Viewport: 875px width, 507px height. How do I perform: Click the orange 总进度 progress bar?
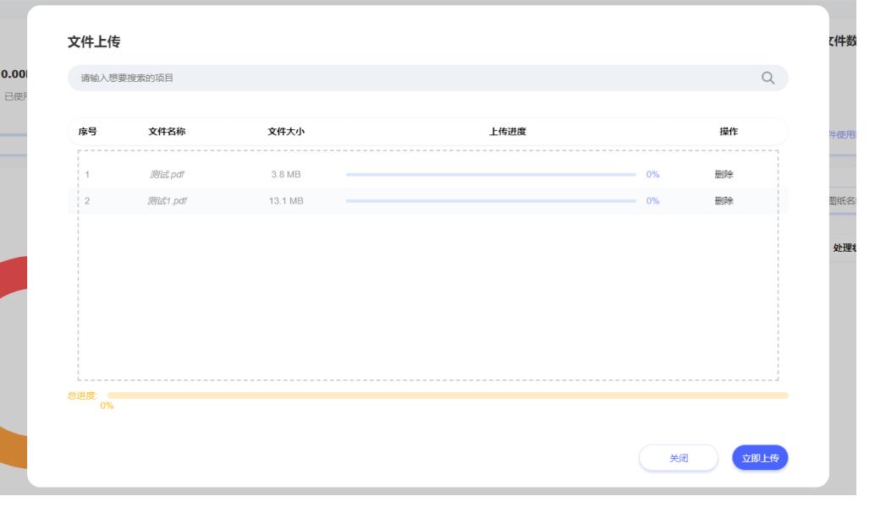tap(448, 395)
